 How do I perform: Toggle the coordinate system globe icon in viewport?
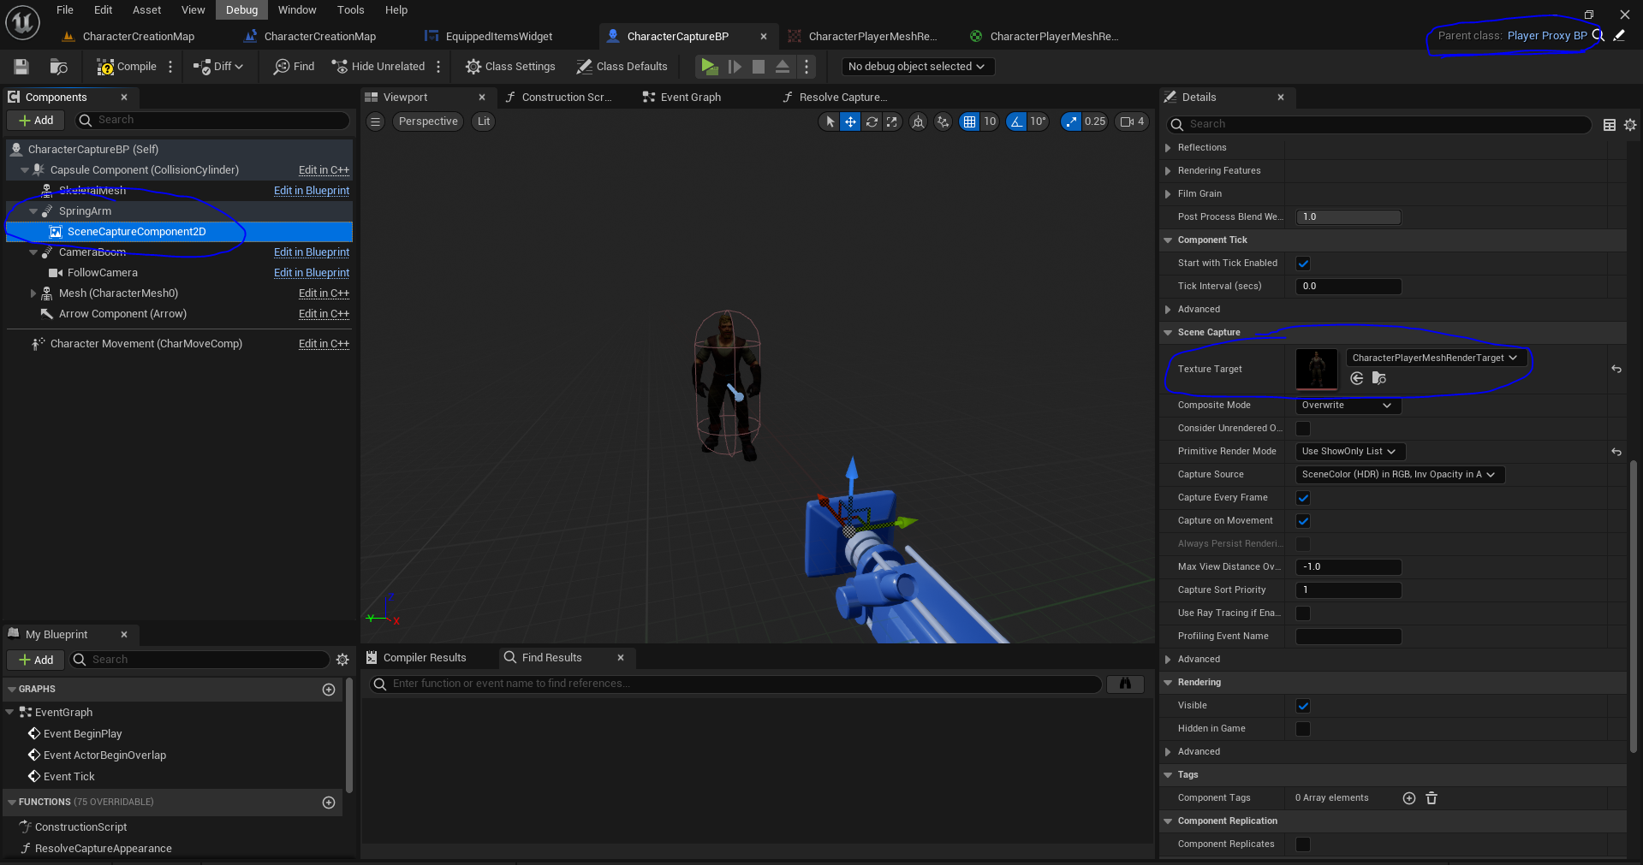point(918,121)
